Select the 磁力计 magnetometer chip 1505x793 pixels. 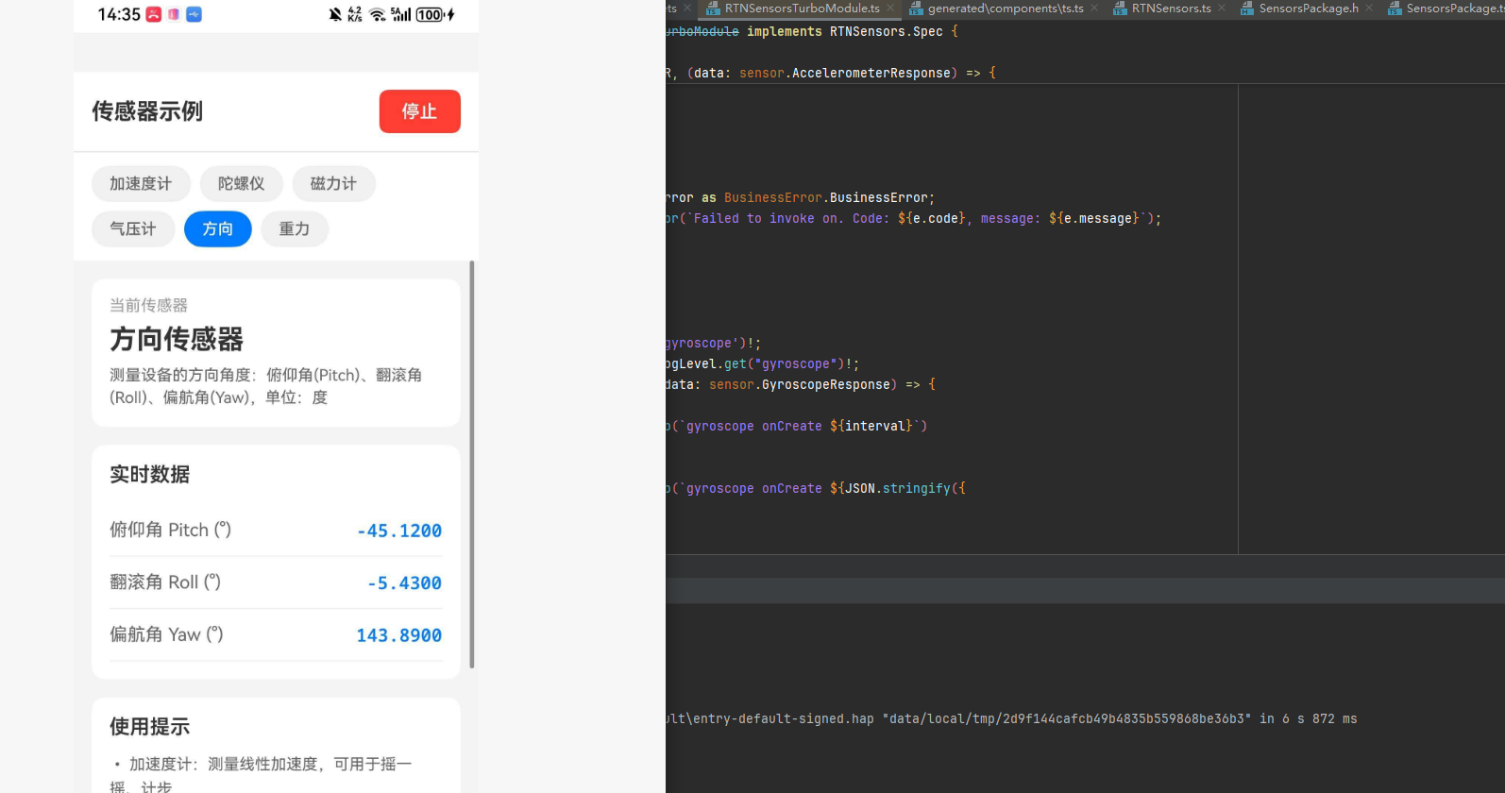[333, 183]
